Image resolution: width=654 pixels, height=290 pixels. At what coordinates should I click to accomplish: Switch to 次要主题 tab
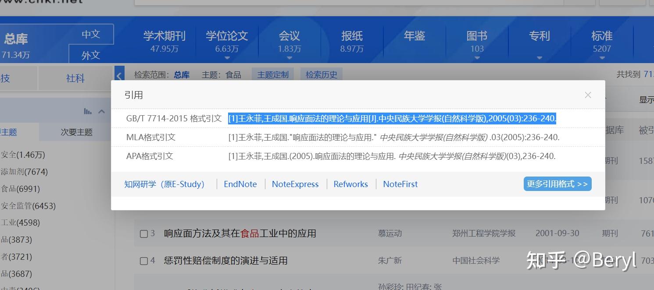76,132
